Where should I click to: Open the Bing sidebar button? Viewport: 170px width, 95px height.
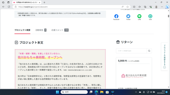click(167, 7)
